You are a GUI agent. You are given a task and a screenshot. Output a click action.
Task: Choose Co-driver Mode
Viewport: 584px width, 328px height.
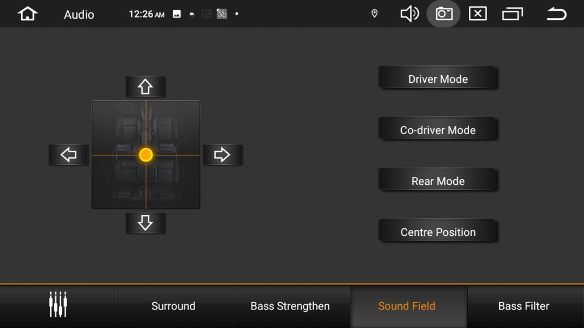pyautogui.click(x=438, y=130)
